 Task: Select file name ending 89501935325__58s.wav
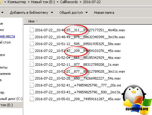[x=78, y=44]
